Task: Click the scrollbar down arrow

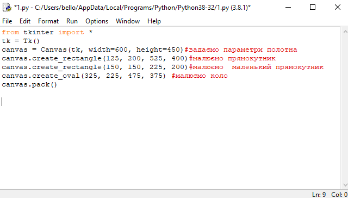Action: pos(345,185)
